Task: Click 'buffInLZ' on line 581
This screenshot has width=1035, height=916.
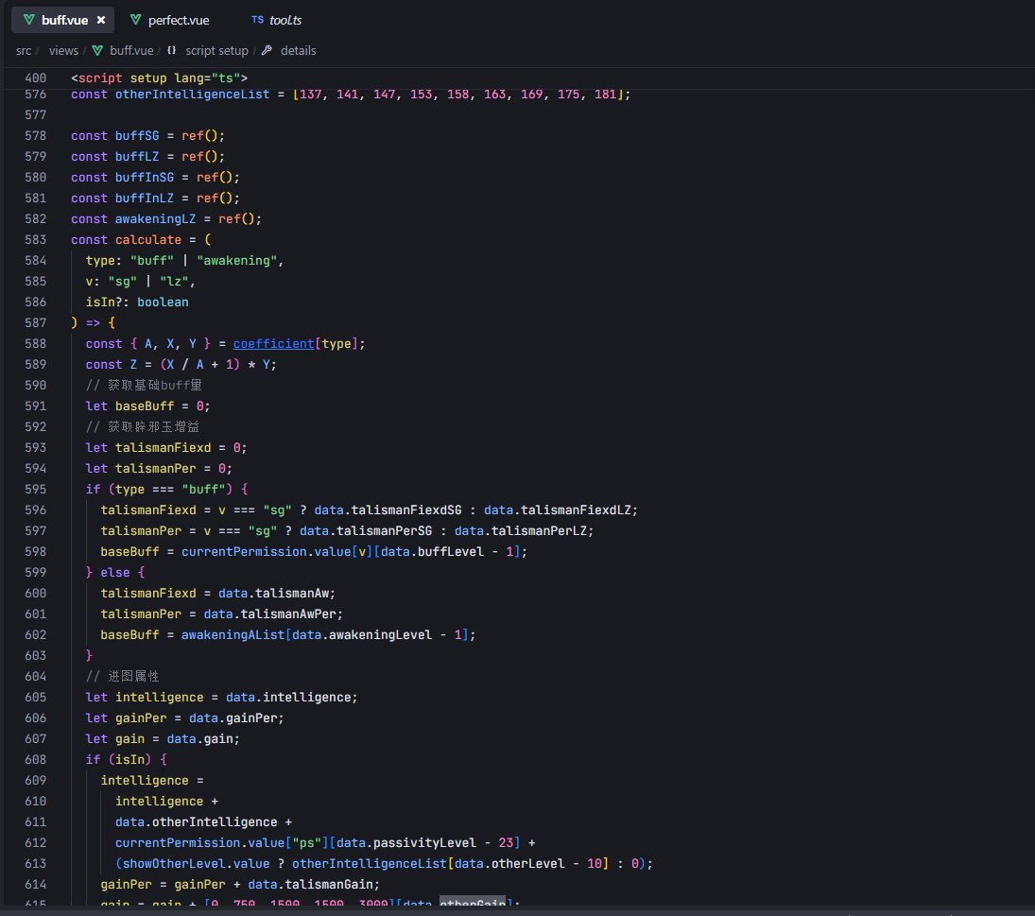Action: click(145, 198)
